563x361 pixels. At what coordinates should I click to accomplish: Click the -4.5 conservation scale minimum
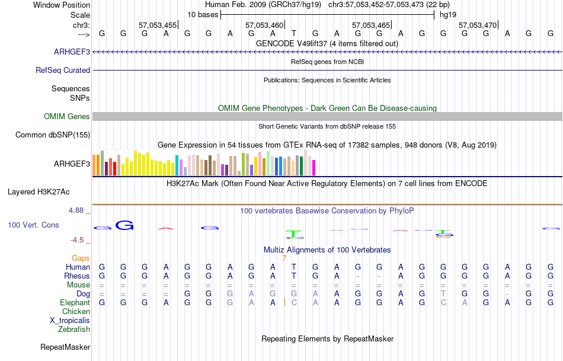pos(77,239)
